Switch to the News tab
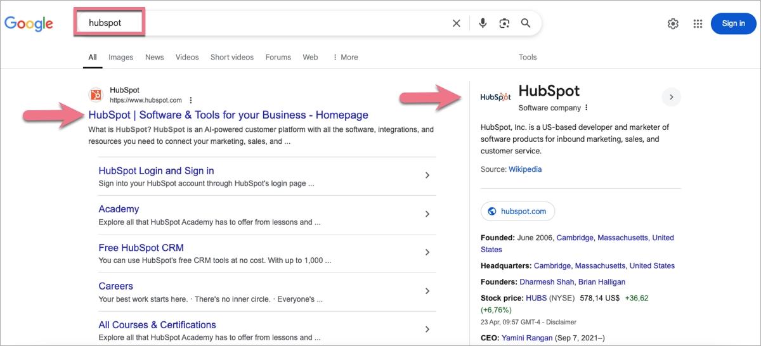The width and height of the screenshot is (761, 346). pos(154,57)
